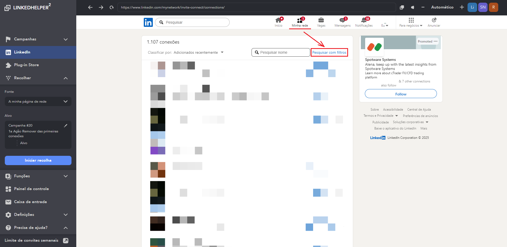This screenshot has height=247, width=507.
Task: Click the Pesquisar nome search field
Action: (283, 53)
